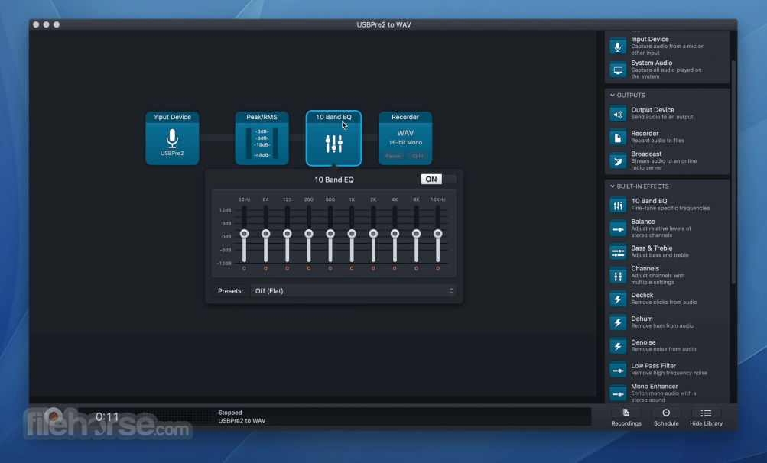Image resolution: width=767 pixels, height=463 pixels.
Task: Click the Dehum label text
Action: pyautogui.click(x=642, y=319)
